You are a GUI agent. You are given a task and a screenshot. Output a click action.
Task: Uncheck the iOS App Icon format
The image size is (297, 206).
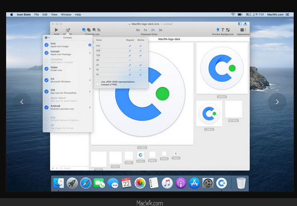point(46,91)
